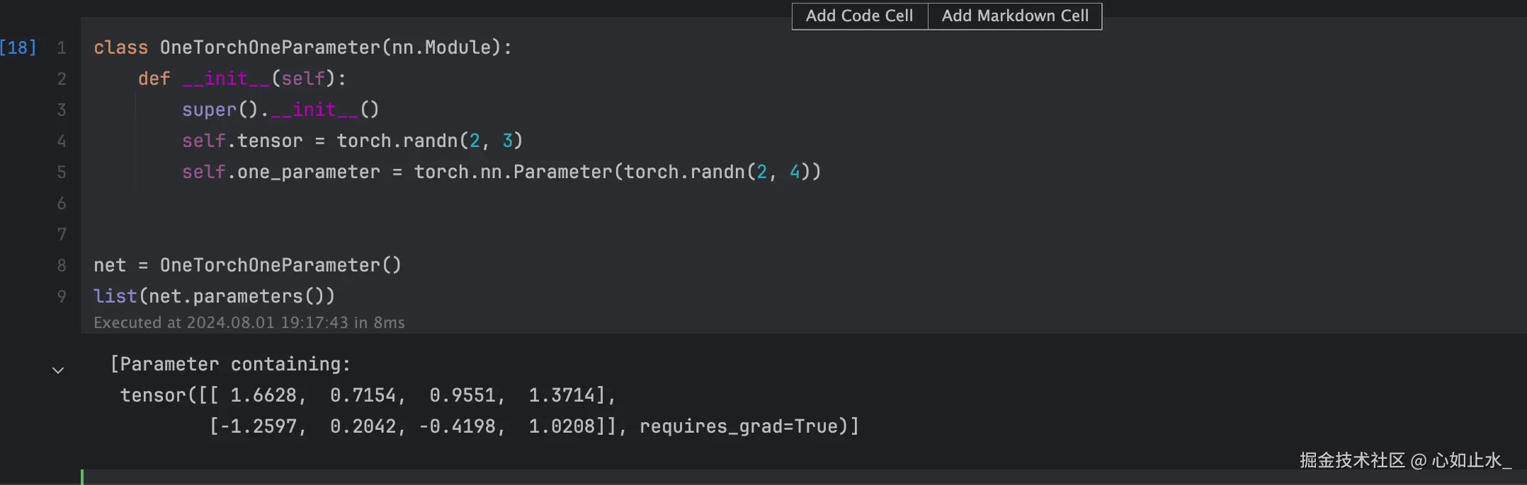The width and height of the screenshot is (1527, 485).
Task: Collapse the cell output with the chevron
Action: tap(58, 370)
